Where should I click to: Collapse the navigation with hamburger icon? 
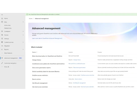2,15
